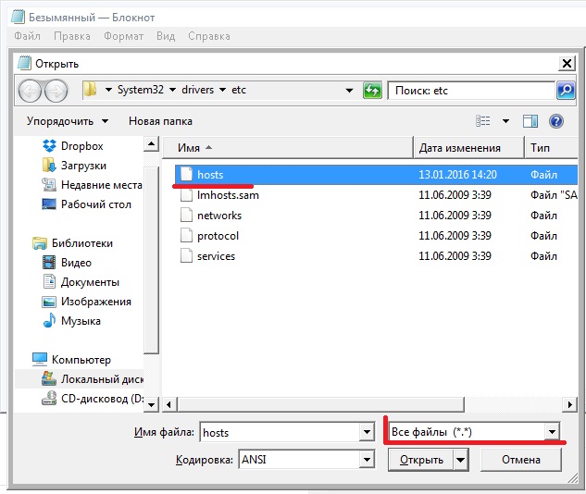Click the file name input field

click(x=278, y=432)
